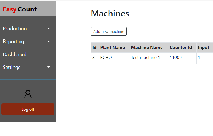Open the Reporting menu
The width and height of the screenshot is (213, 136).
[x=13, y=41]
